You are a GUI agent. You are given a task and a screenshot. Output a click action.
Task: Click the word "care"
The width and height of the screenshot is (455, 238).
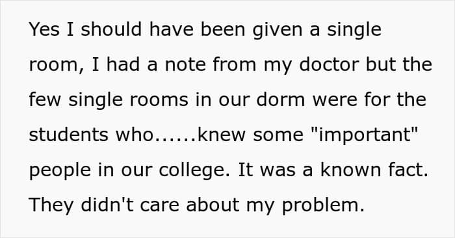(x=160, y=205)
